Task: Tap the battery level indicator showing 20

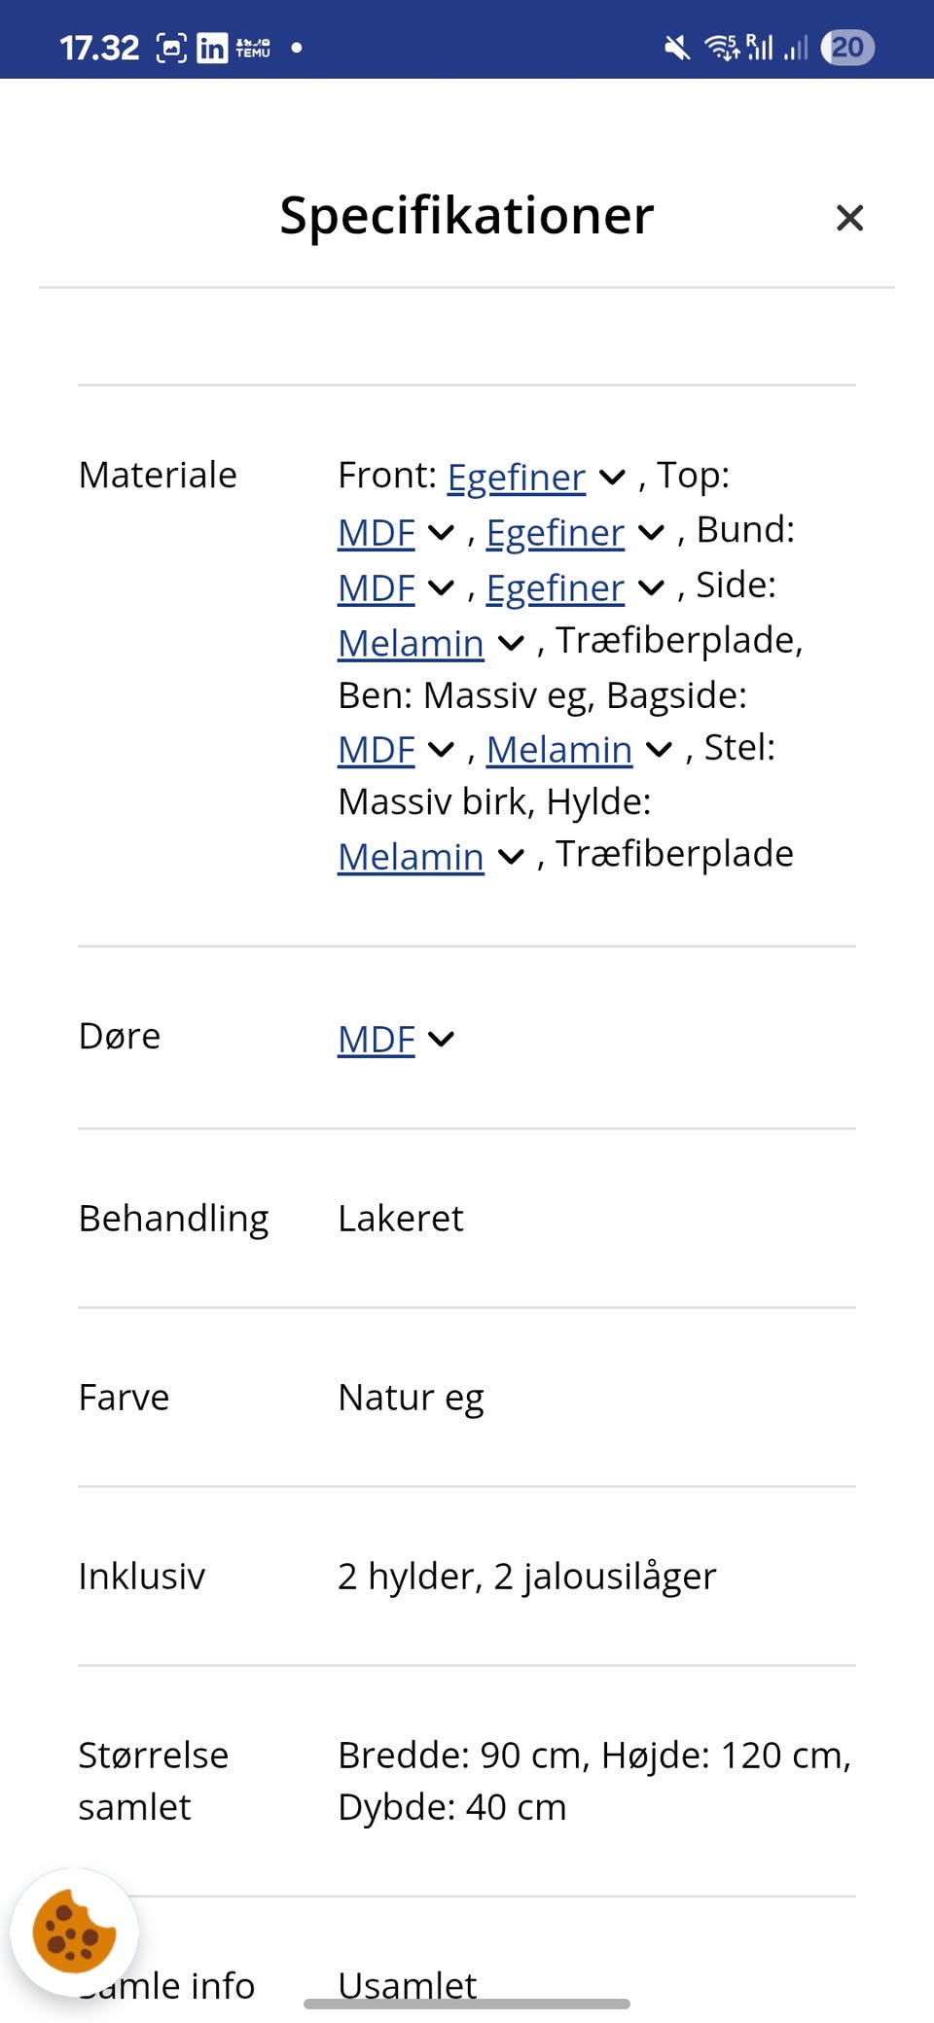Action: (x=847, y=48)
